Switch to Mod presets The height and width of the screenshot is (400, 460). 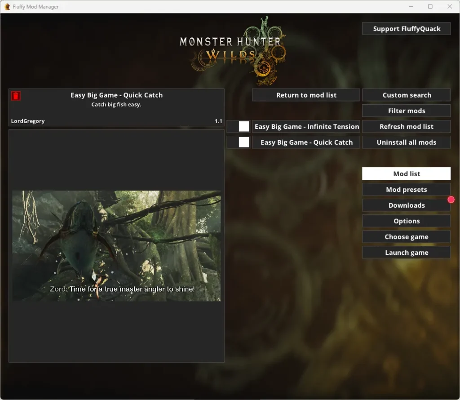pyautogui.click(x=406, y=190)
